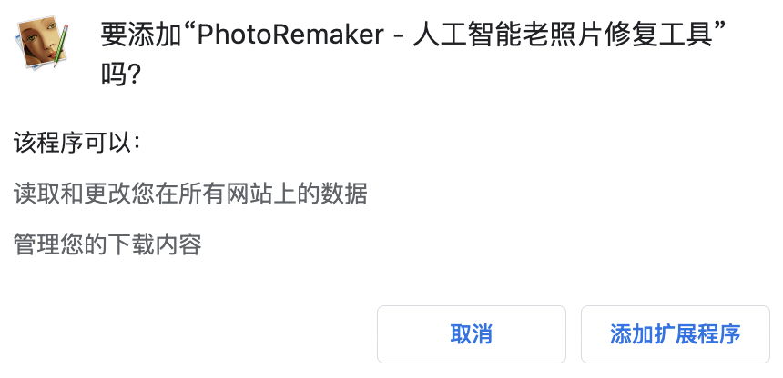Confirm with the 添加扩展程序 button

coord(676,334)
